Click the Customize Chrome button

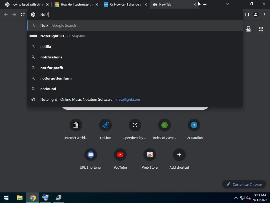[x=244, y=184]
